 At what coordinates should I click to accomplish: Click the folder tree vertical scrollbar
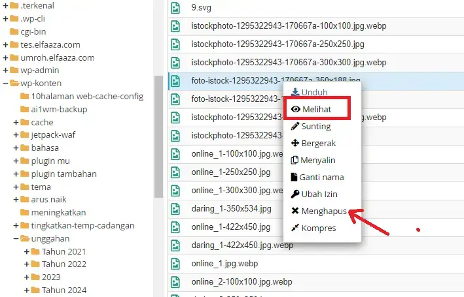click(x=158, y=136)
